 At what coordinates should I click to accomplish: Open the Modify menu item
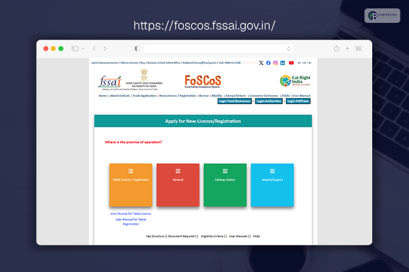pos(217,96)
